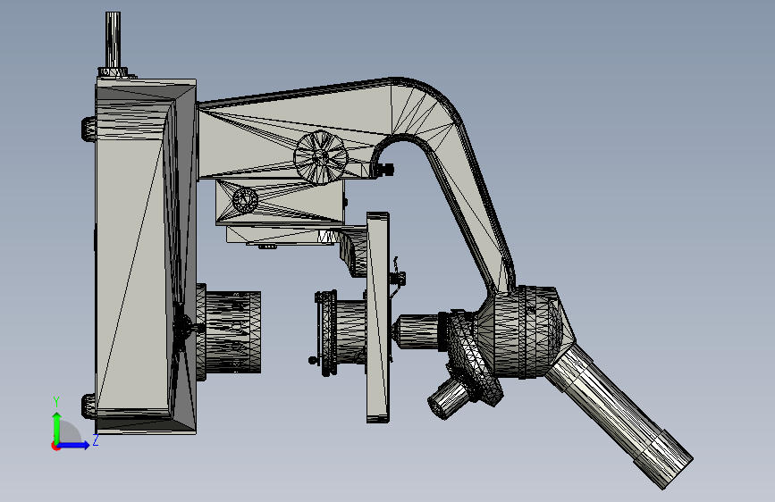Click the blue Z axis arrow of the triad
The width and height of the screenshot is (775, 502).
point(74,445)
